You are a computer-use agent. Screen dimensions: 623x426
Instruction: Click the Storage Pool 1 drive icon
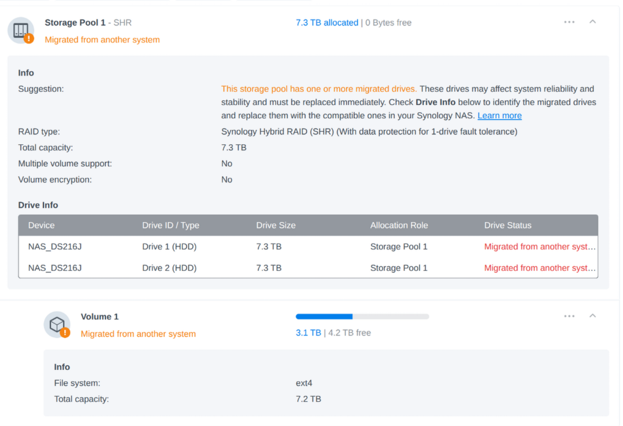pos(20,30)
